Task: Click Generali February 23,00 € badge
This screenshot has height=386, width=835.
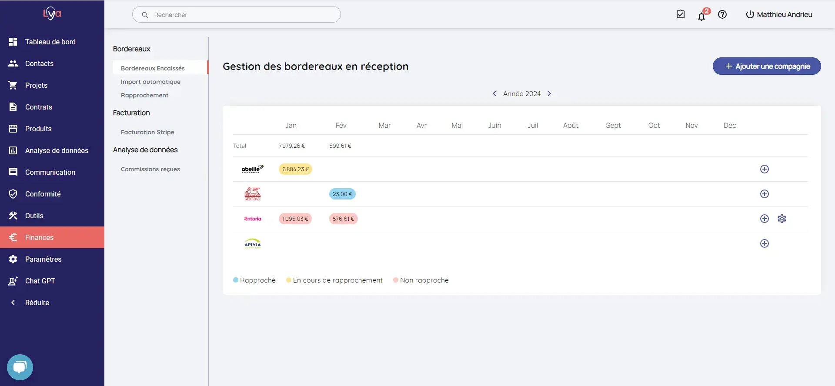Action: click(x=342, y=194)
